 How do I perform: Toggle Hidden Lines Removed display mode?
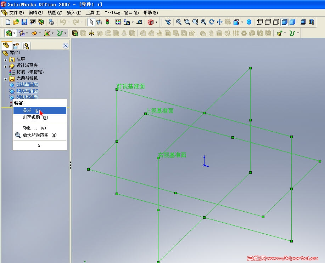click(276, 22)
